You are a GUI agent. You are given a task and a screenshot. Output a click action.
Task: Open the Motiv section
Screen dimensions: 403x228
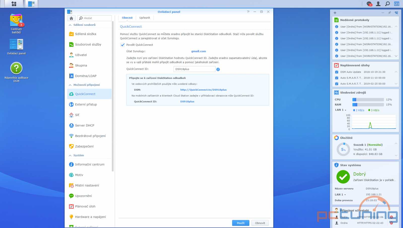click(89, 175)
